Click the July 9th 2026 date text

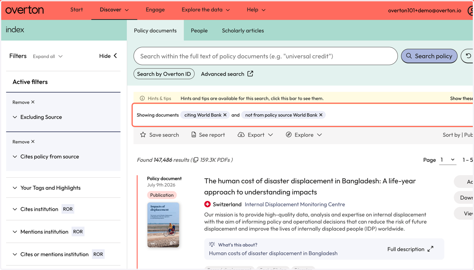[161, 185]
